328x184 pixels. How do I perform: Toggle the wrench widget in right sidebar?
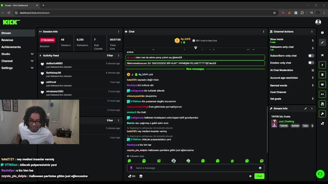click(322, 113)
